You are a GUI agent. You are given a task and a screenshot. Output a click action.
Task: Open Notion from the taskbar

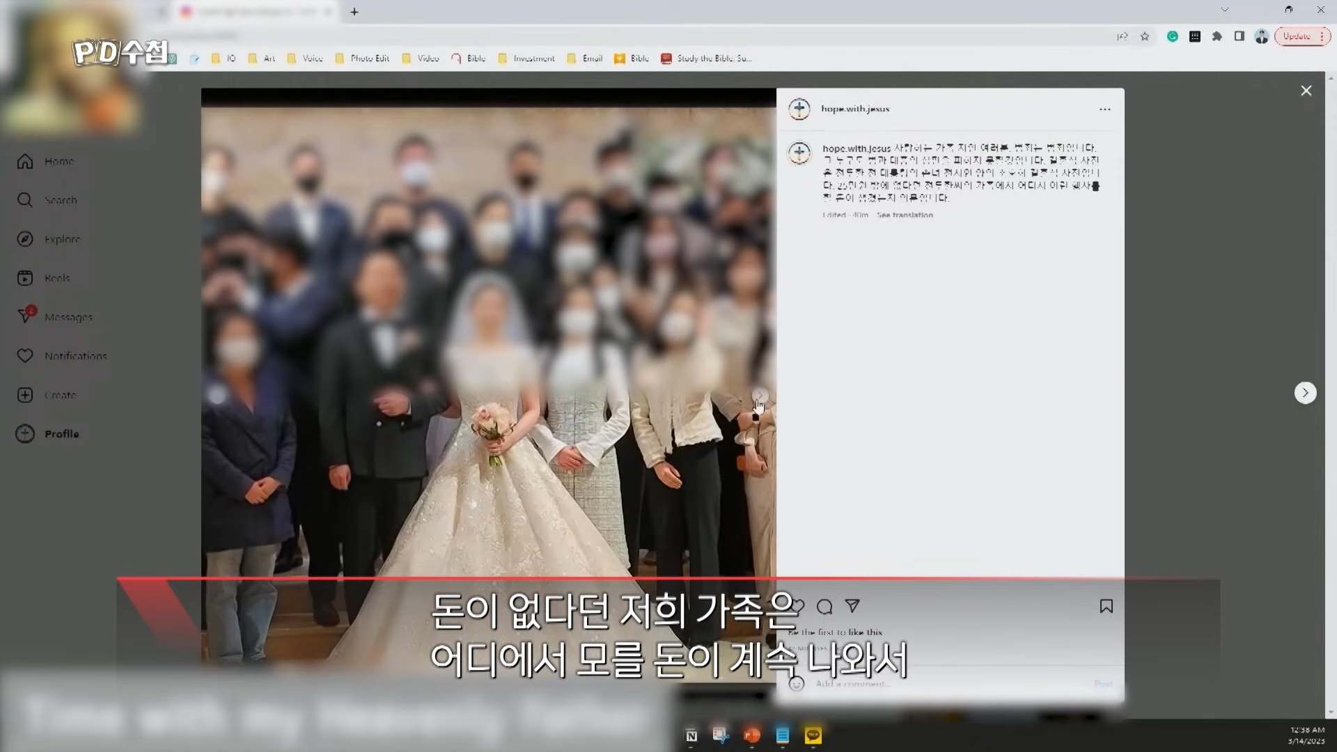tap(691, 736)
